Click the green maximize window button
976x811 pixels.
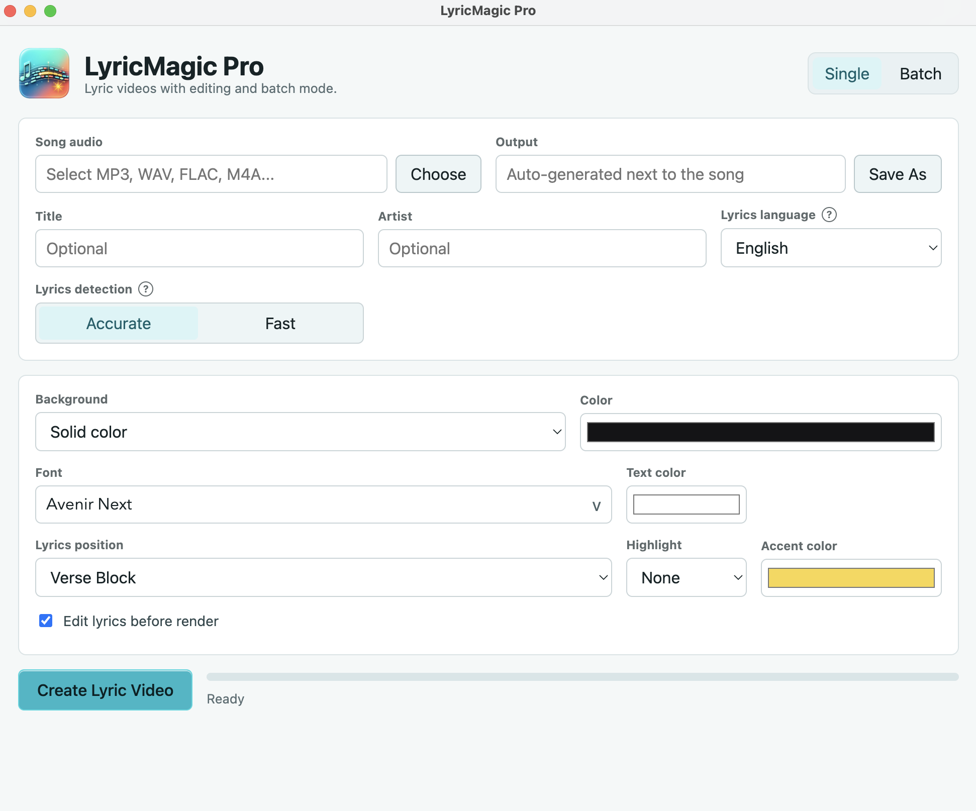[50, 11]
